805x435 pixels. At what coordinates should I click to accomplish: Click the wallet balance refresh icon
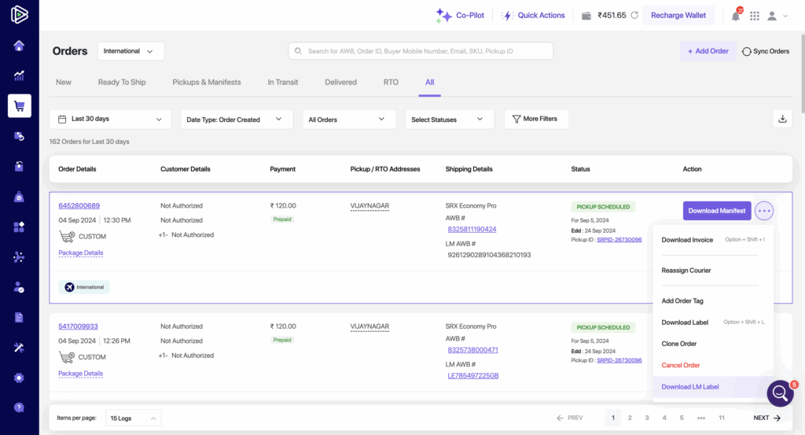pos(634,16)
